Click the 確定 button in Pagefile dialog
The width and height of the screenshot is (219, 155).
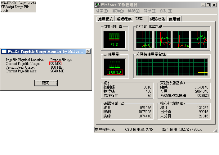click(x=46, y=83)
